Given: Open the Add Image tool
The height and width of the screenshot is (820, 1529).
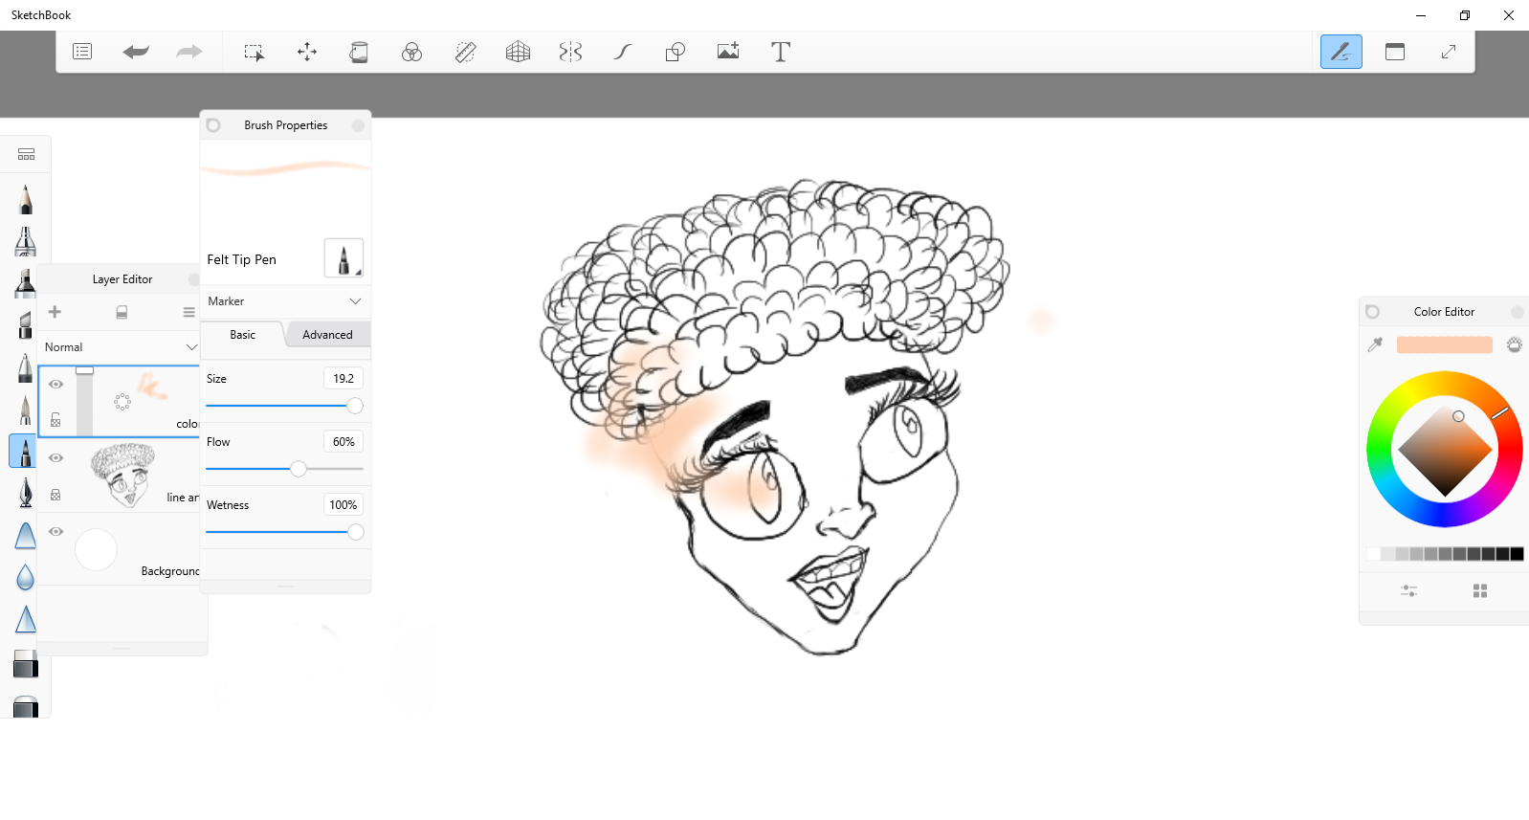Looking at the screenshot, I should pyautogui.click(x=727, y=52).
